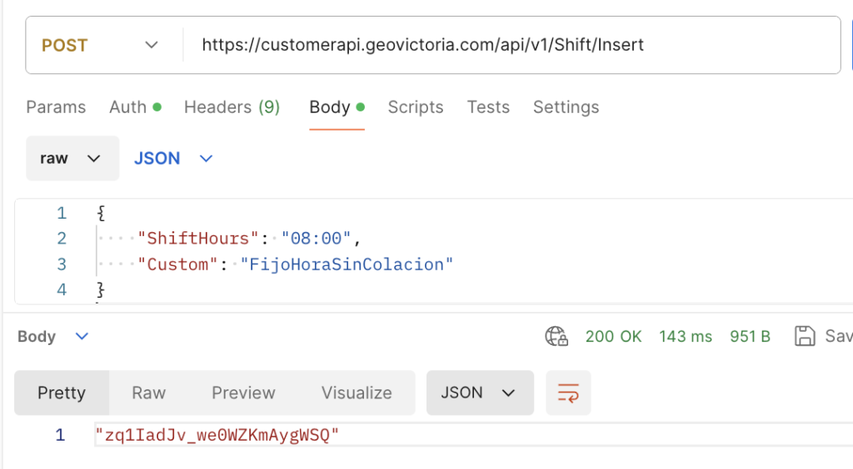This screenshot has height=469, width=853.
Task: Open the blue JSON request format dropdown
Action: [x=173, y=158]
